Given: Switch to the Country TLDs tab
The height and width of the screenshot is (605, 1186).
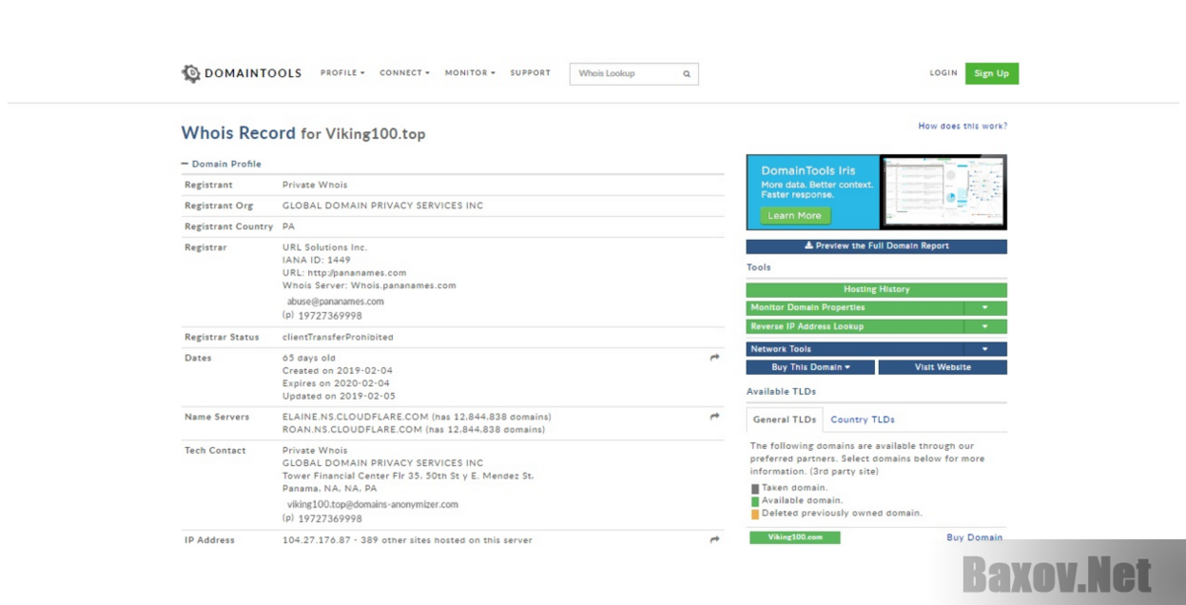Looking at the screenshot, I should pos(863,420).
